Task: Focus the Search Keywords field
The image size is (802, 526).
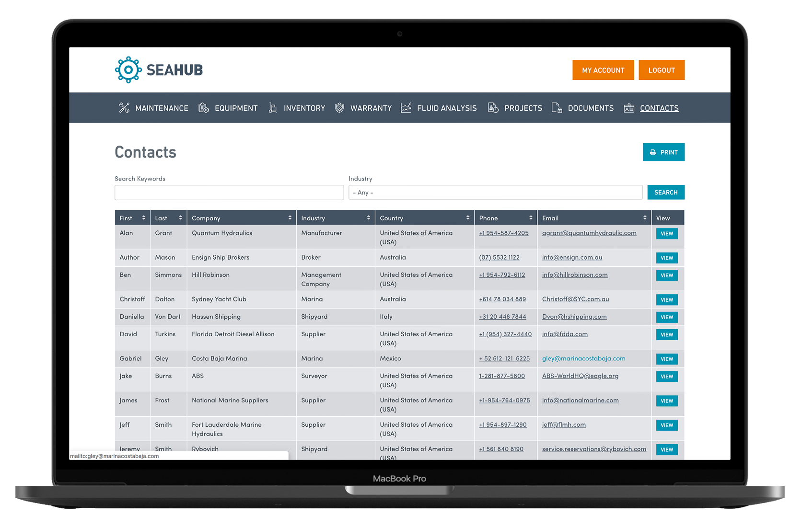Action: [x=229, y=192]
